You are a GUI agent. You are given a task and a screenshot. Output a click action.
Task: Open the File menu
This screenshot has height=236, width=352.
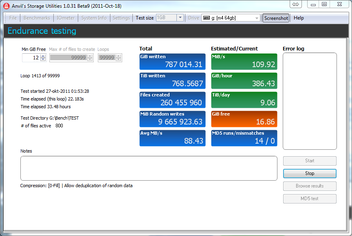click(13, 18)
